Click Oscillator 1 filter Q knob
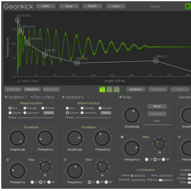Image resolution: width=191 pixels, height=191 pixels. [x=45, y=167]
